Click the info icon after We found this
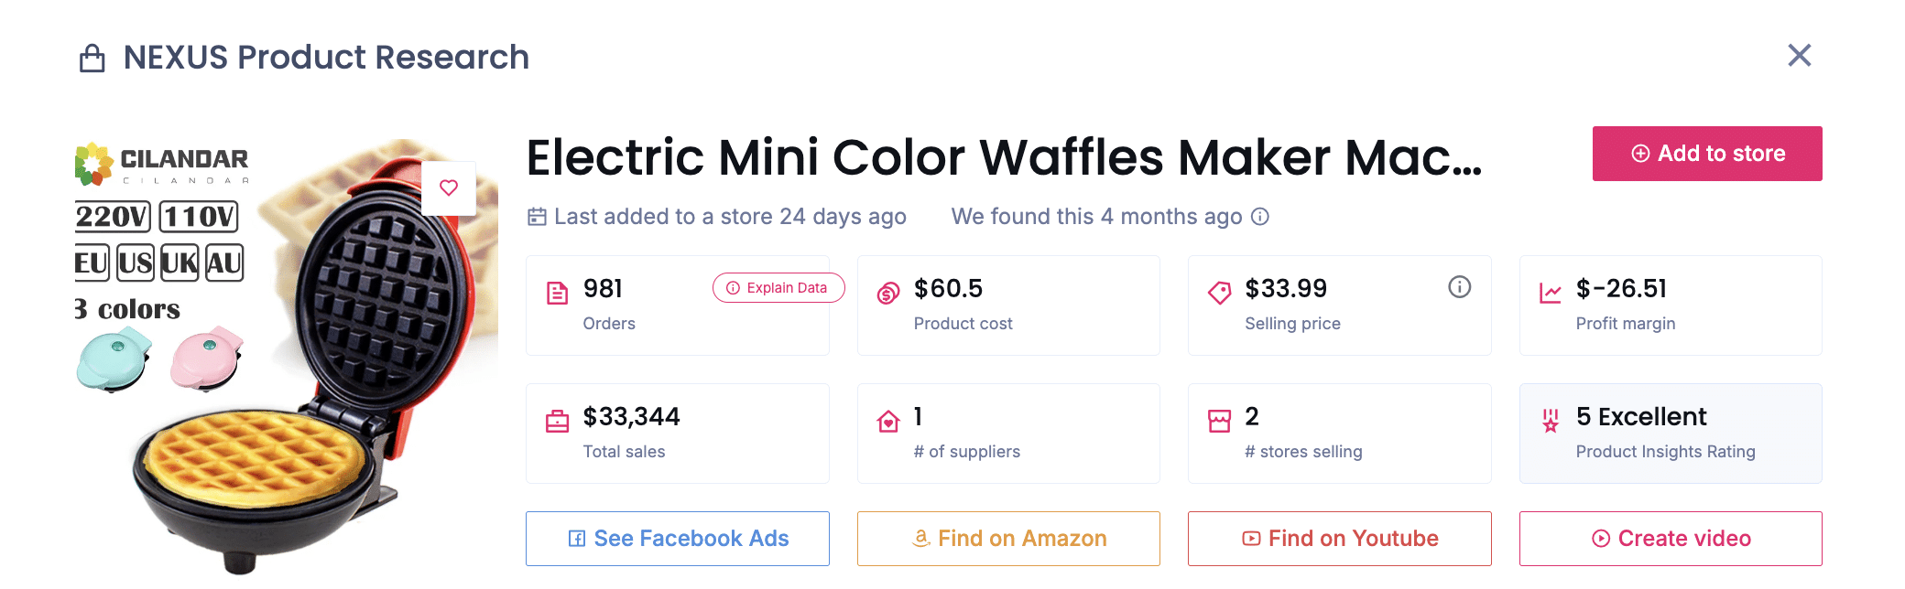1905x589 pixels. [1261, 217]
